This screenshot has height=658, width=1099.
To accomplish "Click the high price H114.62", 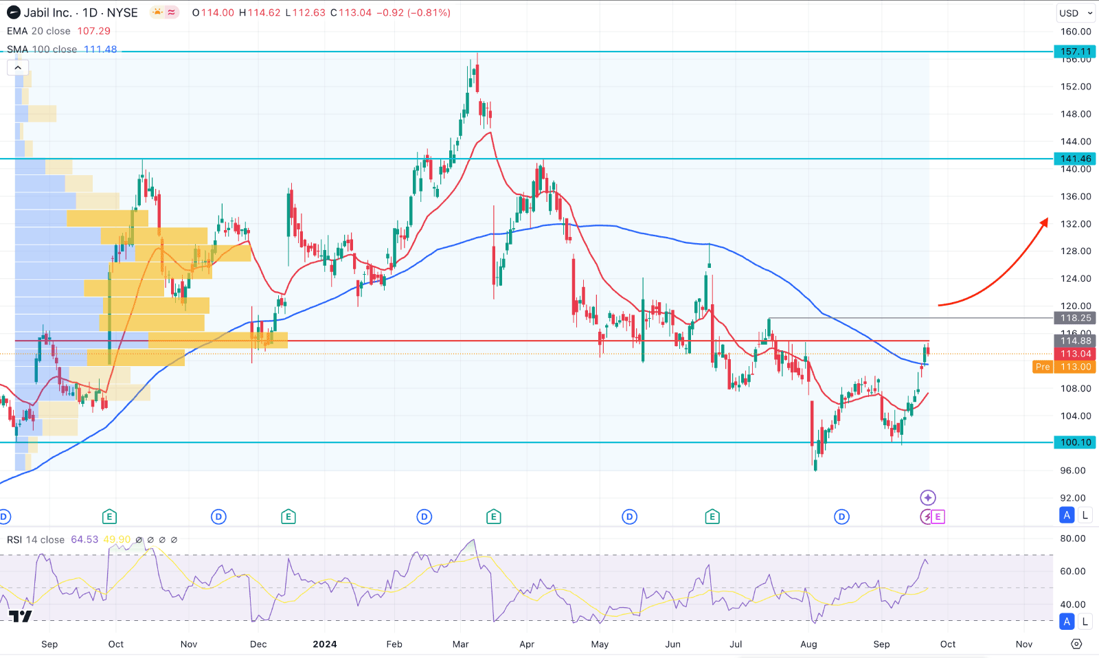I will coord(260,12).
